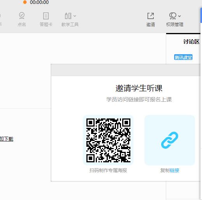
Task: Click the 教学工具 teaching tools icon
Action: [68, 16]
